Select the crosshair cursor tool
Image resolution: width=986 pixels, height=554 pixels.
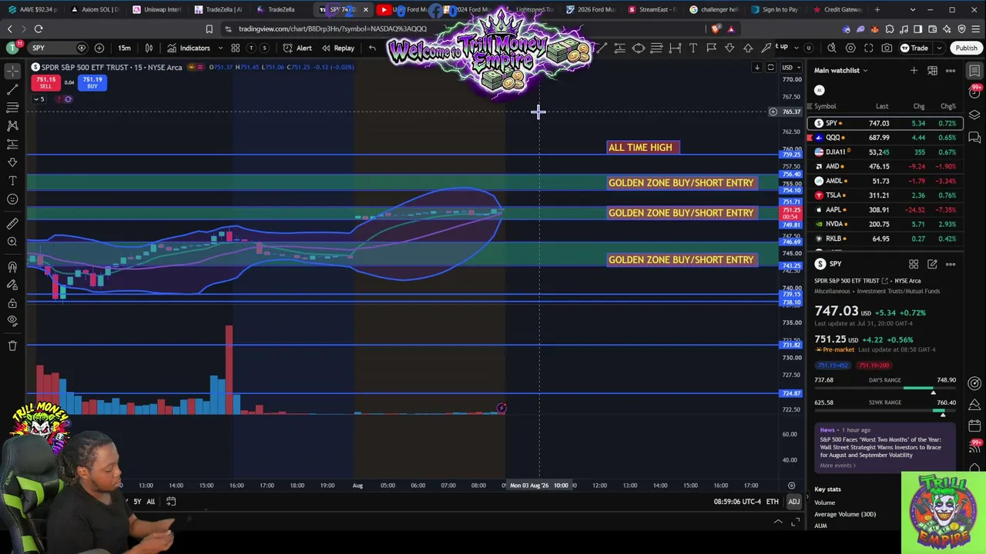click(x=12, y=71)
